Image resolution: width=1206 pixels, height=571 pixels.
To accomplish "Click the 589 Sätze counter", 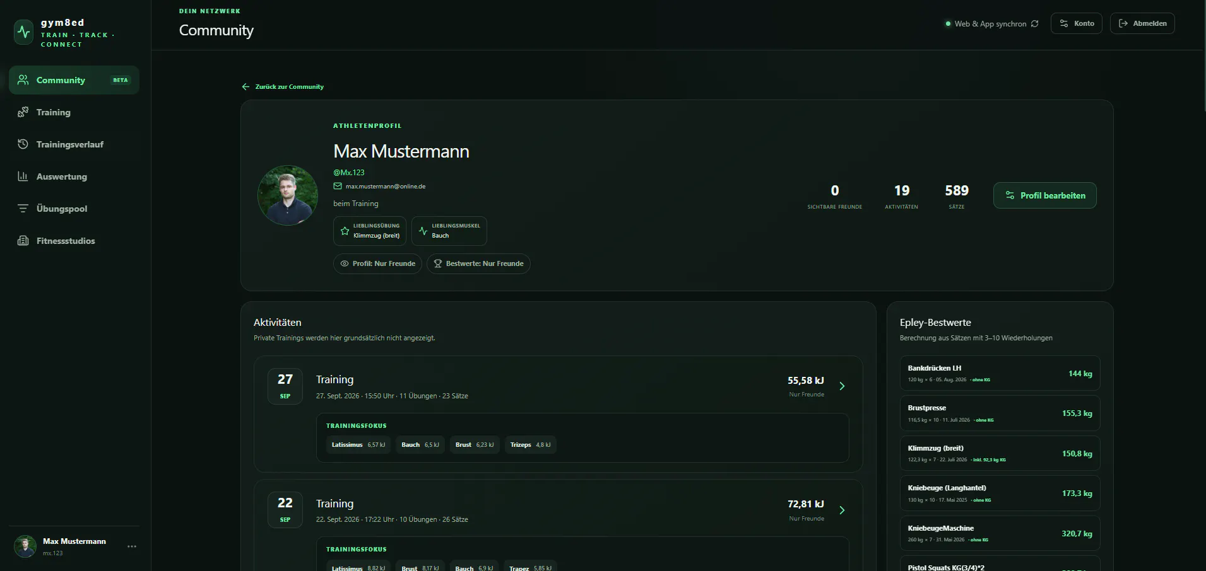I will [957, 197].
